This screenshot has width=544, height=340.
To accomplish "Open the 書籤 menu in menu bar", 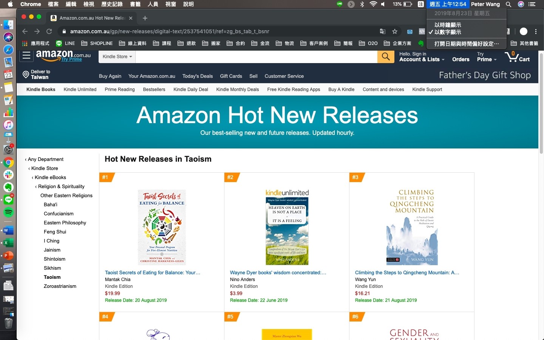I will pyautogui.click(x=135, y=4).
